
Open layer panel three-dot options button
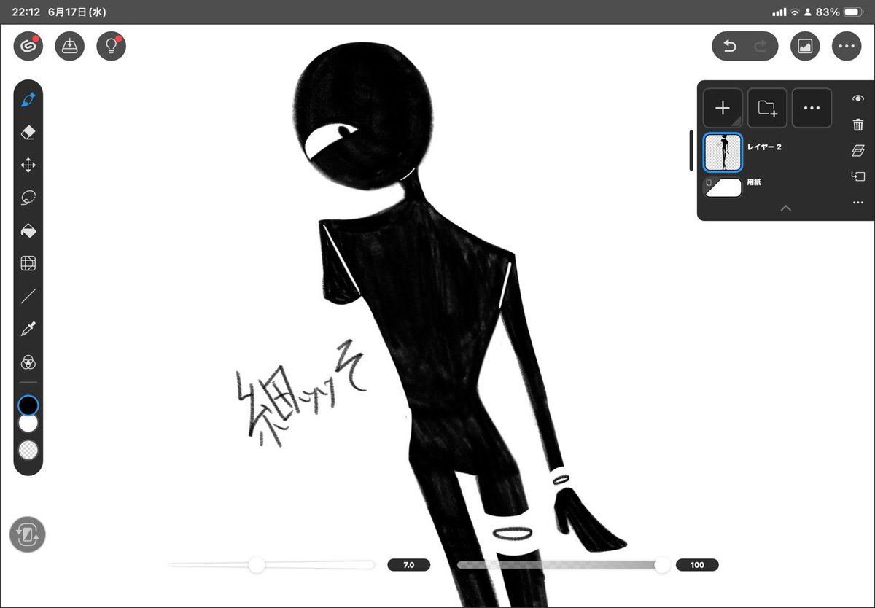(812, 108)
